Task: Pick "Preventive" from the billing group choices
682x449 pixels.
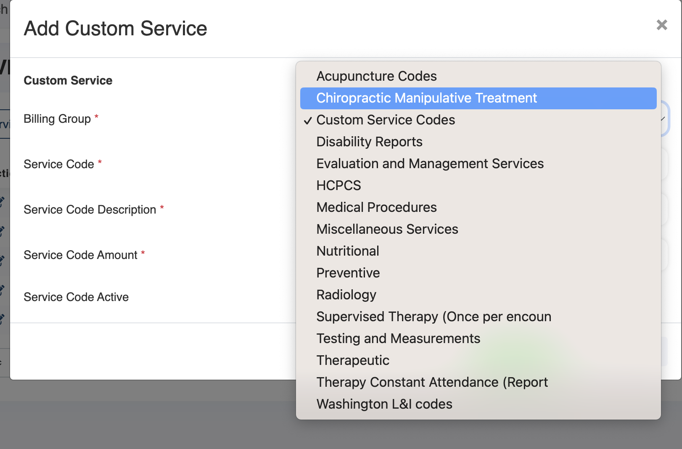Action: pos(348,272)
